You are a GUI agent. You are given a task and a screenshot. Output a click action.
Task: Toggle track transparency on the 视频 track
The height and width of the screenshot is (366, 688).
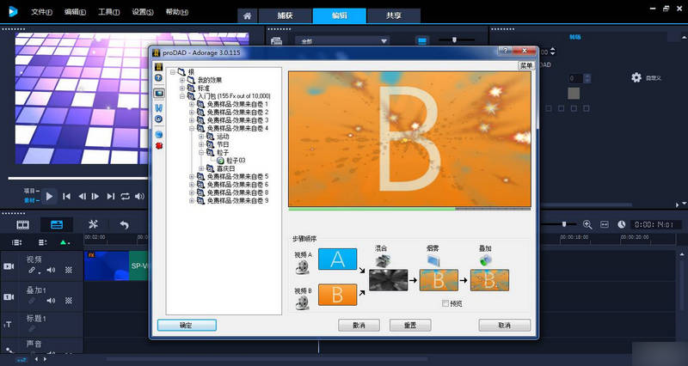click(x=69, y=270)
